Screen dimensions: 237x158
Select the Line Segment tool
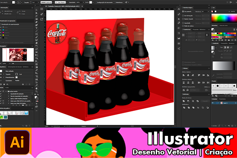tap(36, 31)
